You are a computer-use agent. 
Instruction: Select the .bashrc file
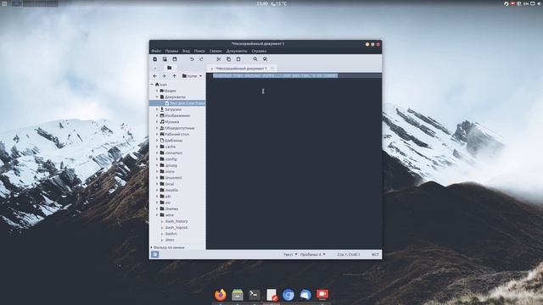[x=177, y=234]
